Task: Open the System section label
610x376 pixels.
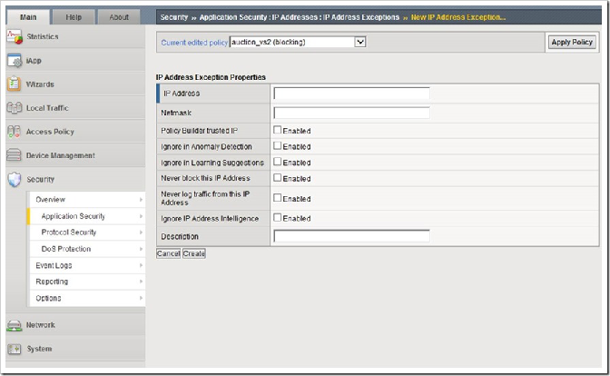Action: pos(39,349)
